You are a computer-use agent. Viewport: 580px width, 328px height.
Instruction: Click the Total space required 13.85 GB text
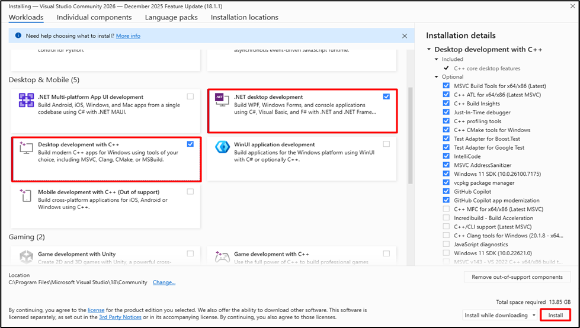coord(533,302)
